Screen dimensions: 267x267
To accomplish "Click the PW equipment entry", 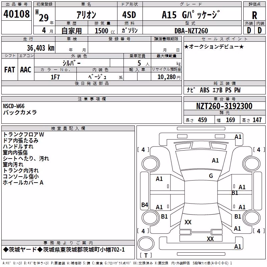I will click(x=237, y=90).
